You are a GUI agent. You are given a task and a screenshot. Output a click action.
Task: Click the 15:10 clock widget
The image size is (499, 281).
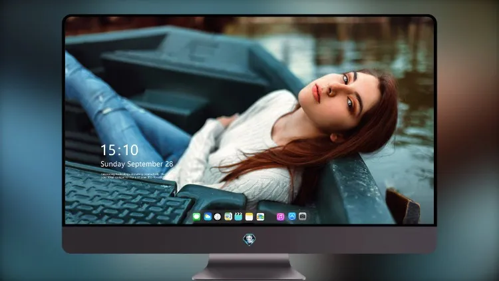click(119, 150)
